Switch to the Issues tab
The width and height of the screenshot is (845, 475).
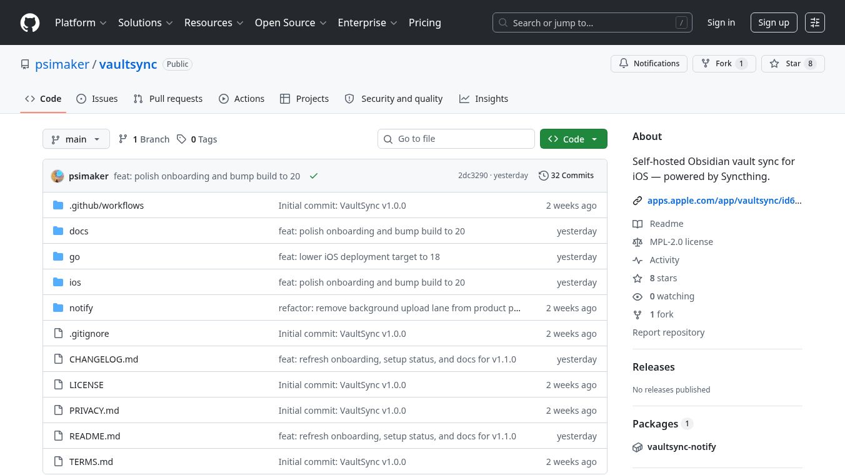point(97,99)
